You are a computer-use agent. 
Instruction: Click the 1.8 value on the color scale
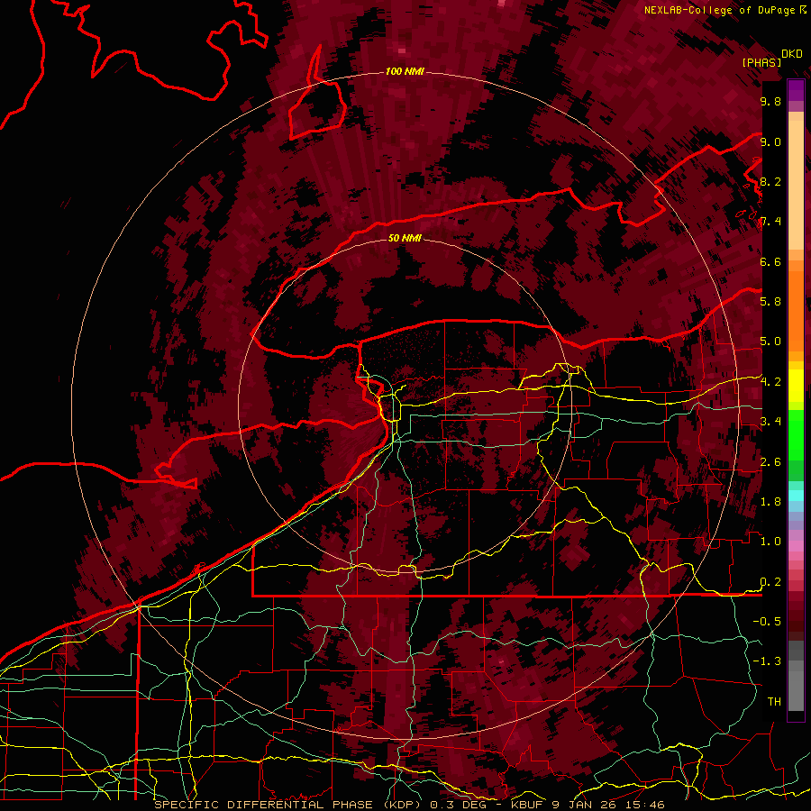[770, 502]
